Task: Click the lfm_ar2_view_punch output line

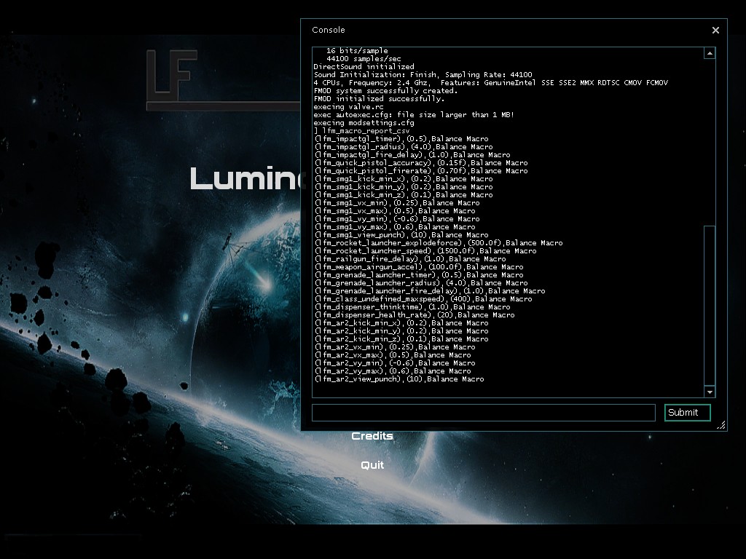Action: click(398, 379)
